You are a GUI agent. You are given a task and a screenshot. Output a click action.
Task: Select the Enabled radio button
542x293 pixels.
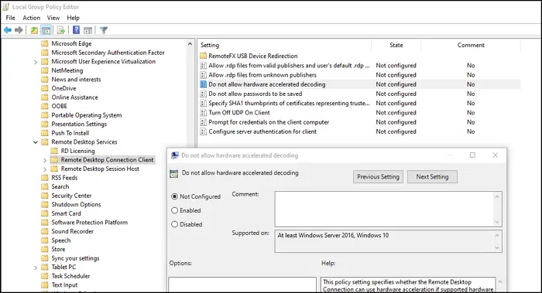tap(174, 210)
